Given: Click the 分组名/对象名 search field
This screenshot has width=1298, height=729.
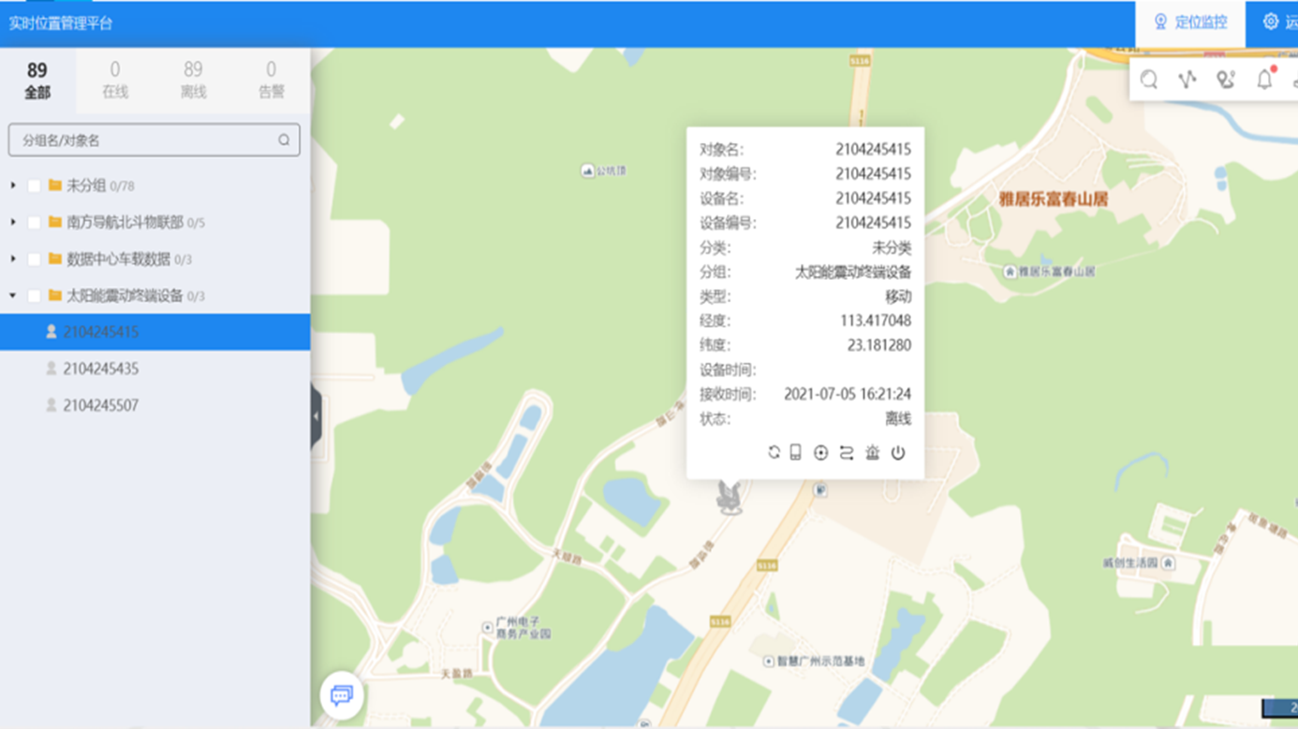Looking at the screenshot, I should tap(145, 140).
